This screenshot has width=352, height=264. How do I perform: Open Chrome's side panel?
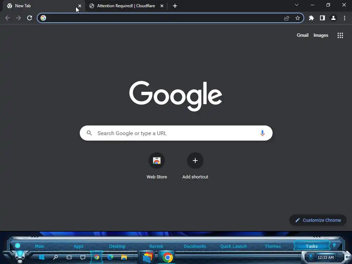point(322,18)
